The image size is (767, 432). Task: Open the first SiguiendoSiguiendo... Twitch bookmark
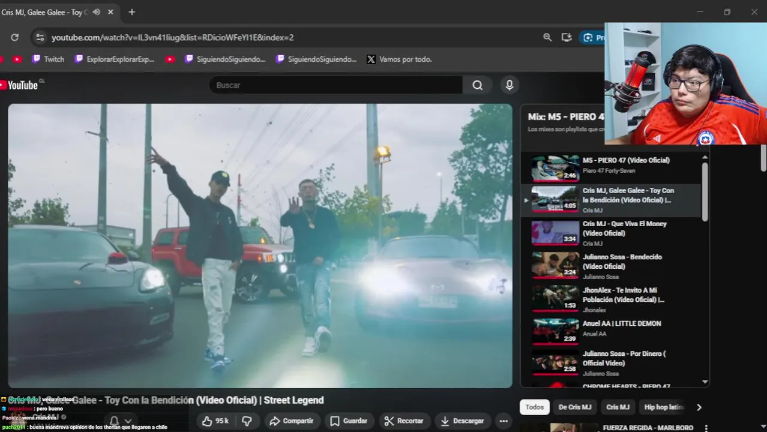pos(225,59)
